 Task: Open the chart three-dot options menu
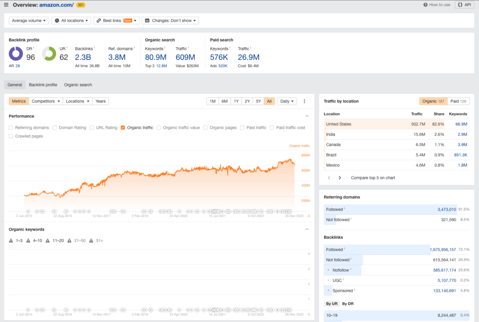point(304,101)
